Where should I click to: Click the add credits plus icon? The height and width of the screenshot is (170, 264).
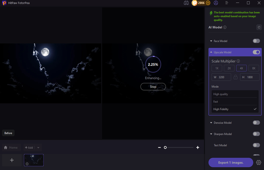(208, 3)
